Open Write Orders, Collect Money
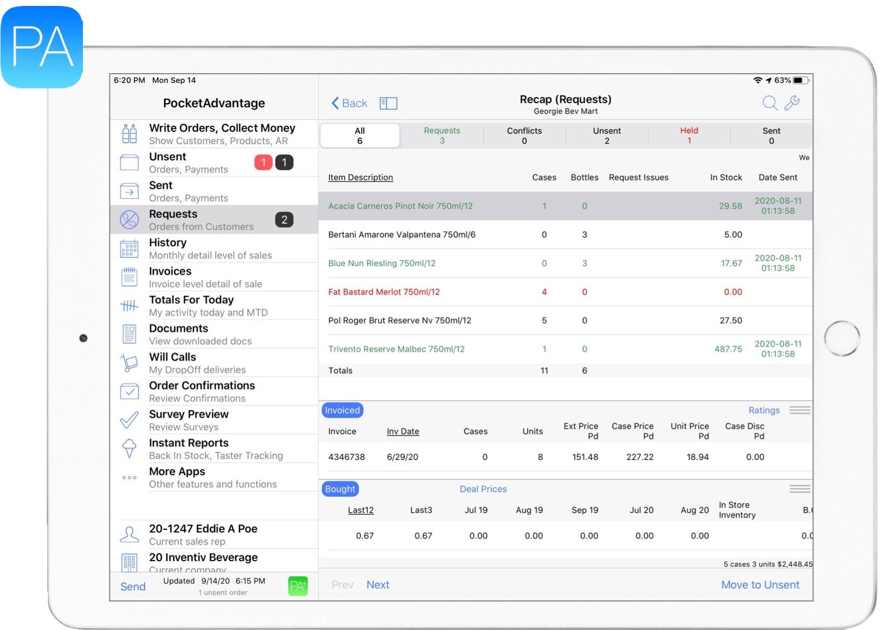 [x=214, y=134]
